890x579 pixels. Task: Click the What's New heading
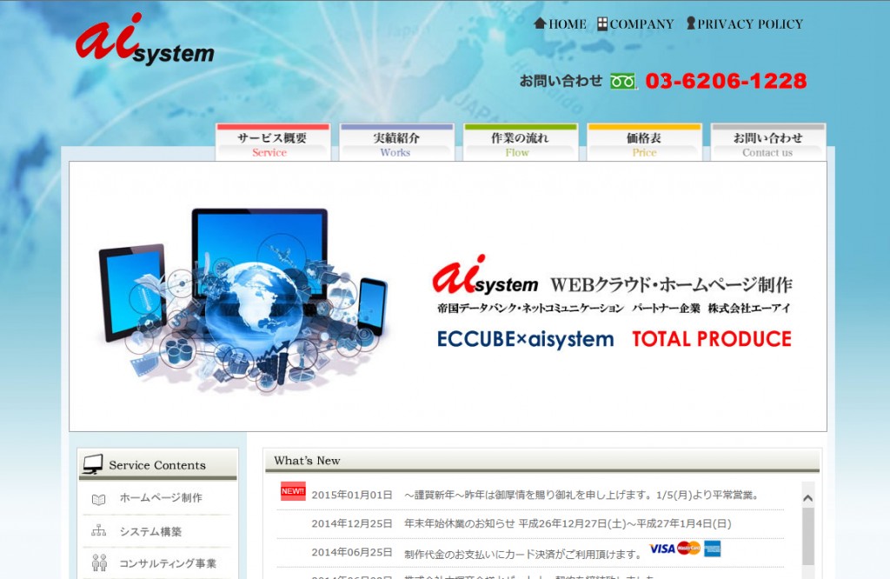(x=307, y=461)
